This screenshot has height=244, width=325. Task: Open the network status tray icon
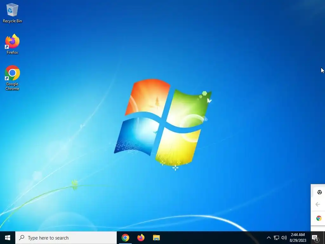(x=276, y=238)
